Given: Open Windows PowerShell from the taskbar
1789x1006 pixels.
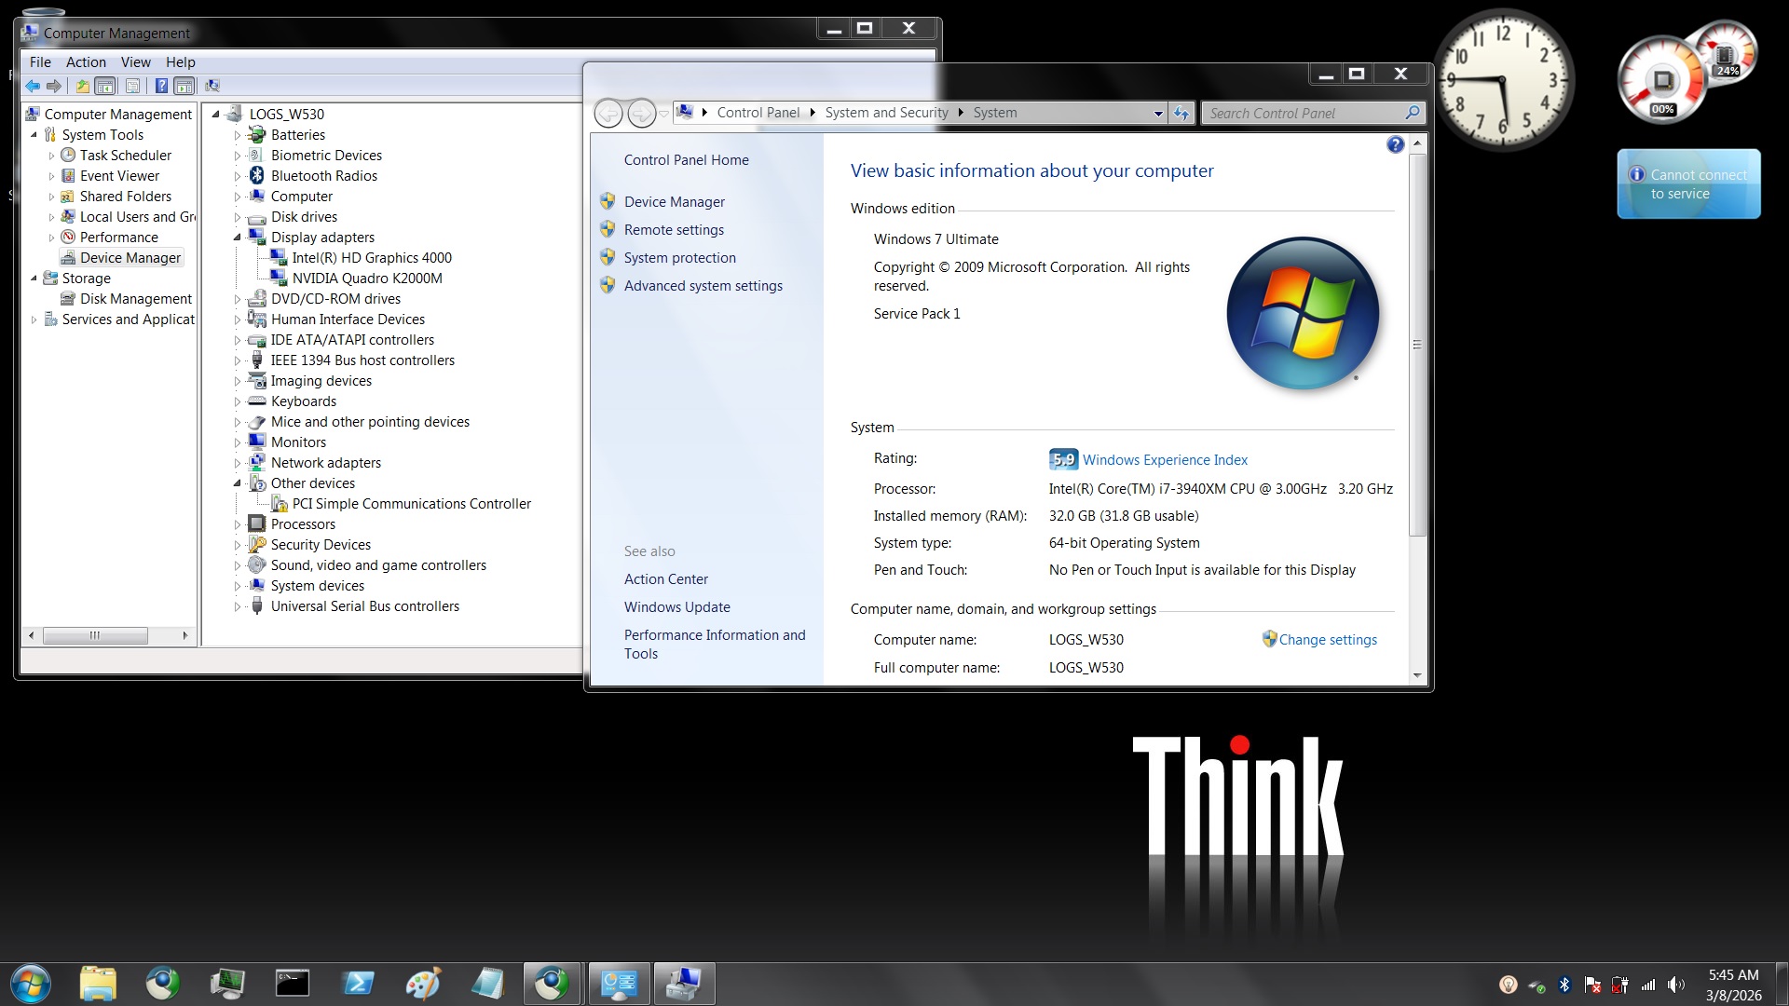Looking at the screenshot, I should coord(358,984).
